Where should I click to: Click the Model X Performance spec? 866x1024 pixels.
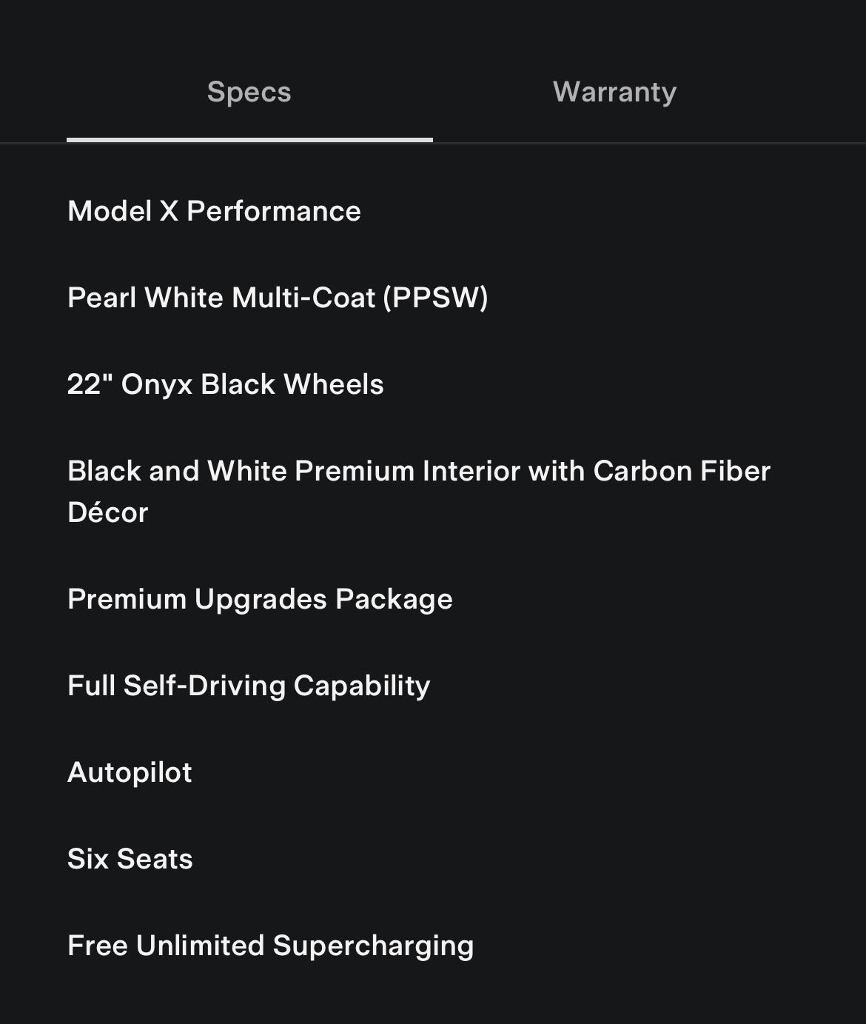214,211
